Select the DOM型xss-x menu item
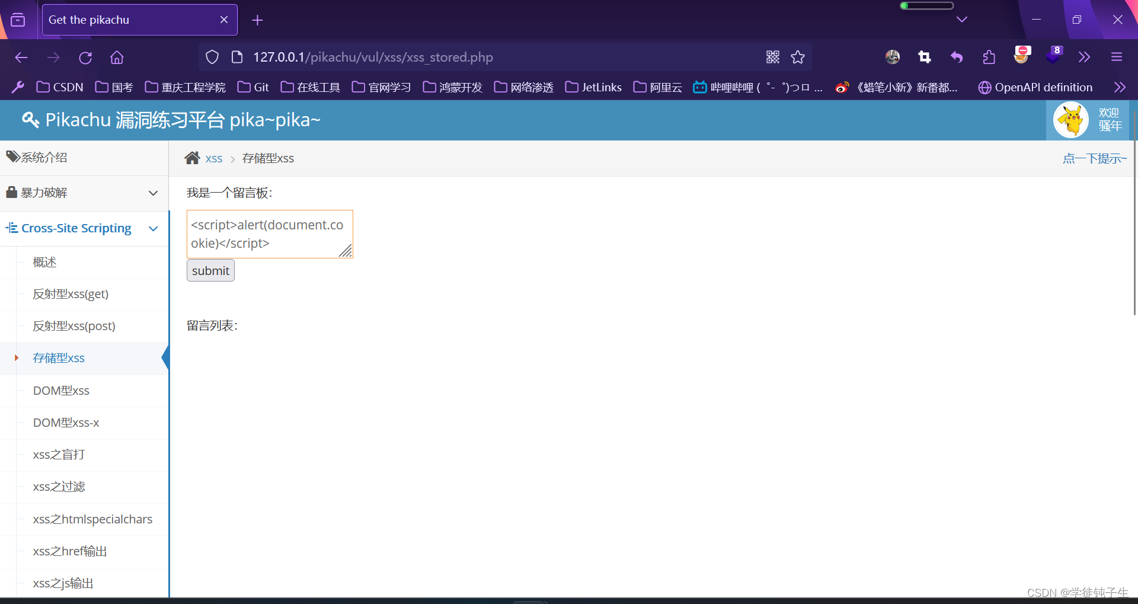Viewport: 1138px width, 604px height. [x=84, y=423]
